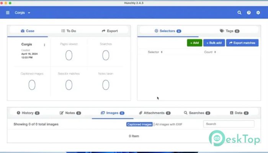268x153 pixels.
Task: Click the Notes taken count
Action: [106, 85]
